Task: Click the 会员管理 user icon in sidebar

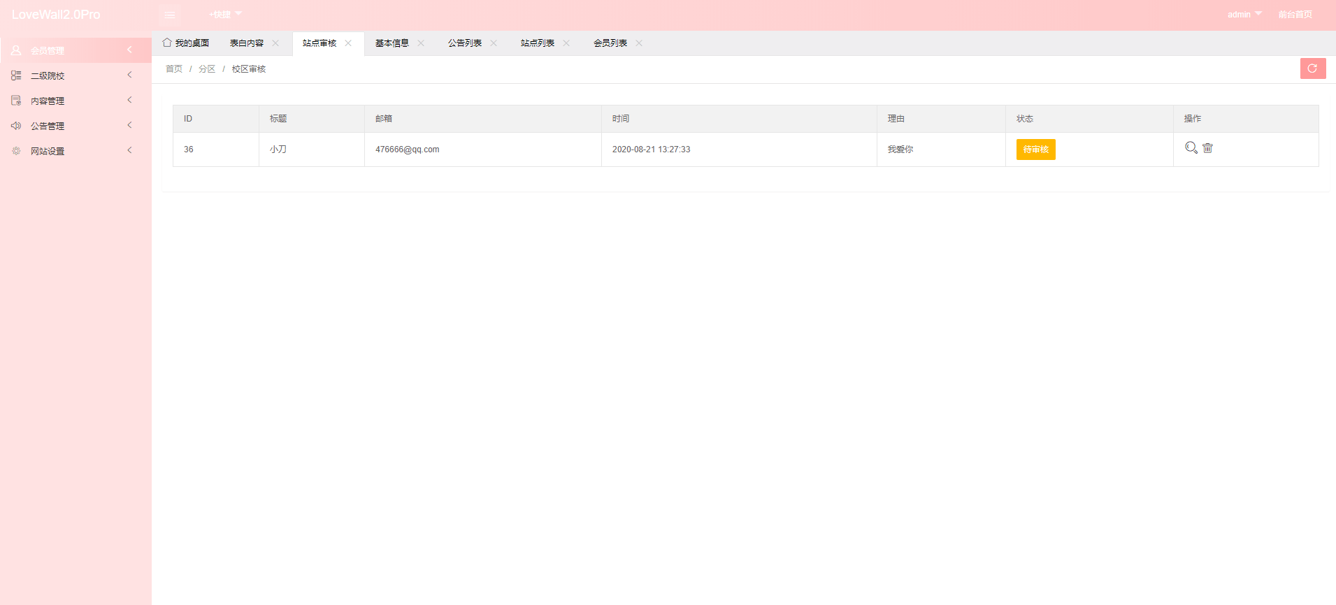Action: pyautogui.click(x=16, y=50)
